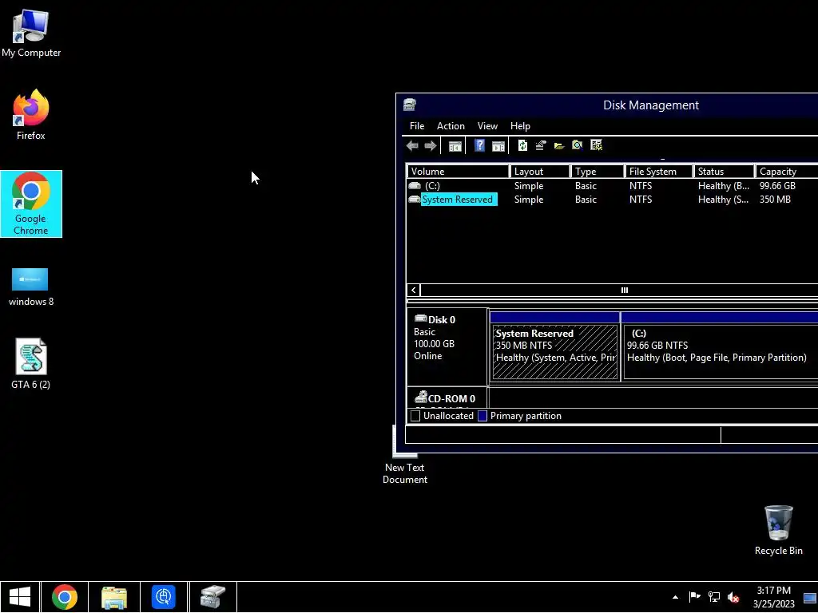This screenshot has height=613, width=818.
Task: Select the System Reserved partition block on Disk 0
Action: click(x=555, y=346)
